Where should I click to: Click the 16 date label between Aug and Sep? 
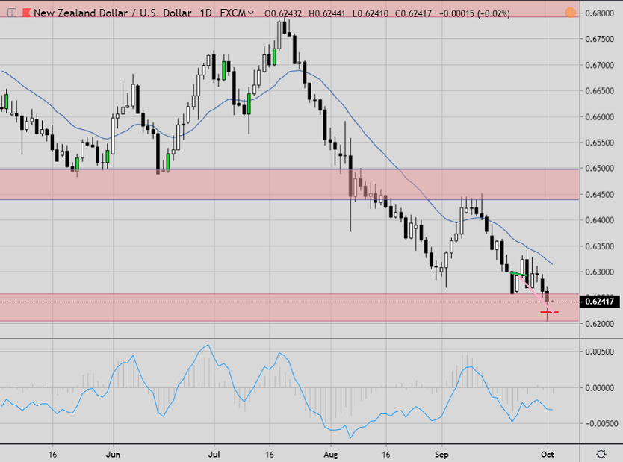tap(385, 455)
